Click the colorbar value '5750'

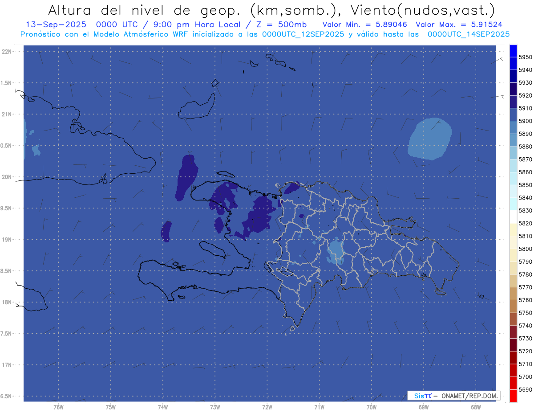[x=525, y=313]
